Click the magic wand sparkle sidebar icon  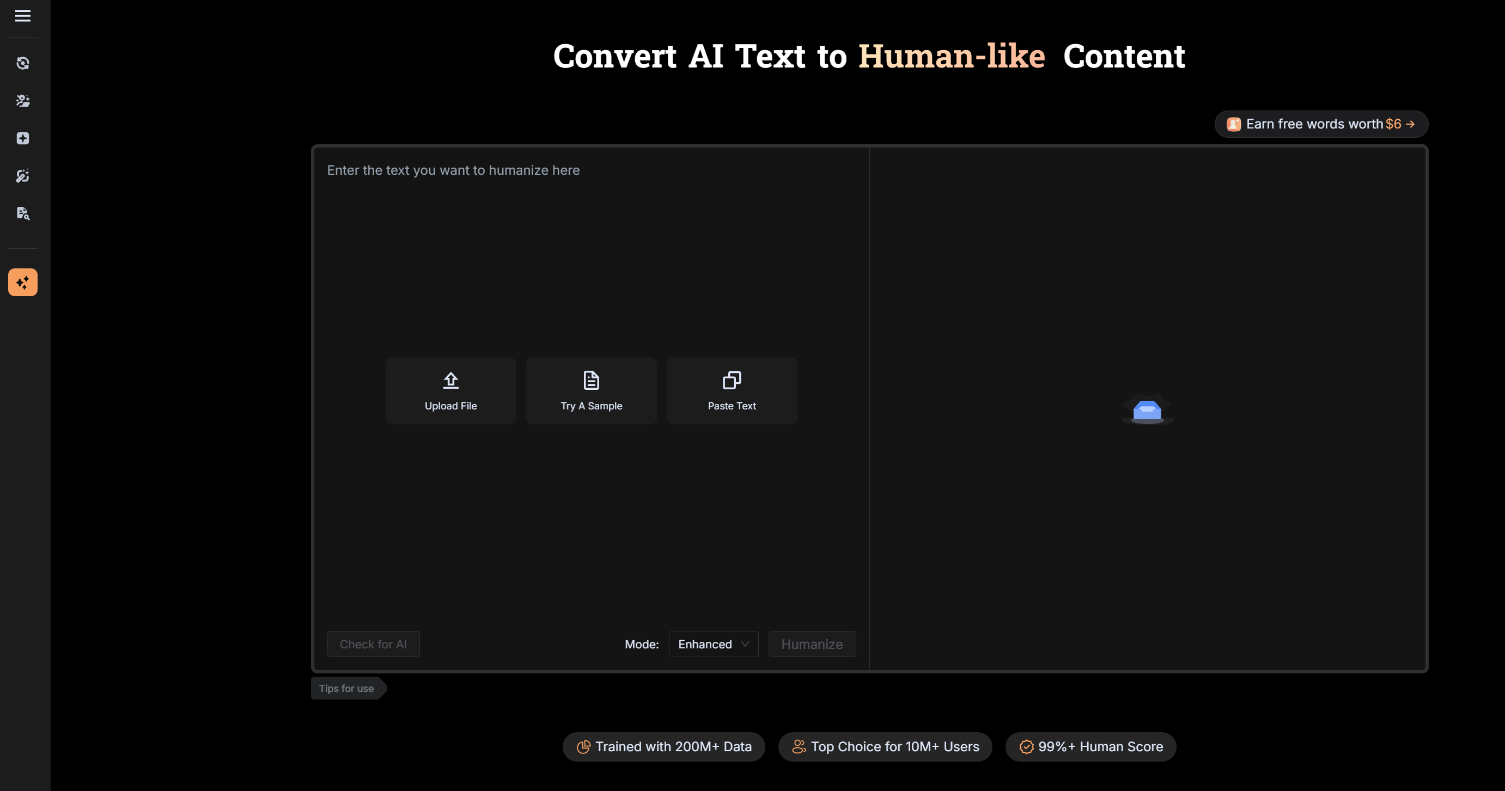tap(23, 176)
